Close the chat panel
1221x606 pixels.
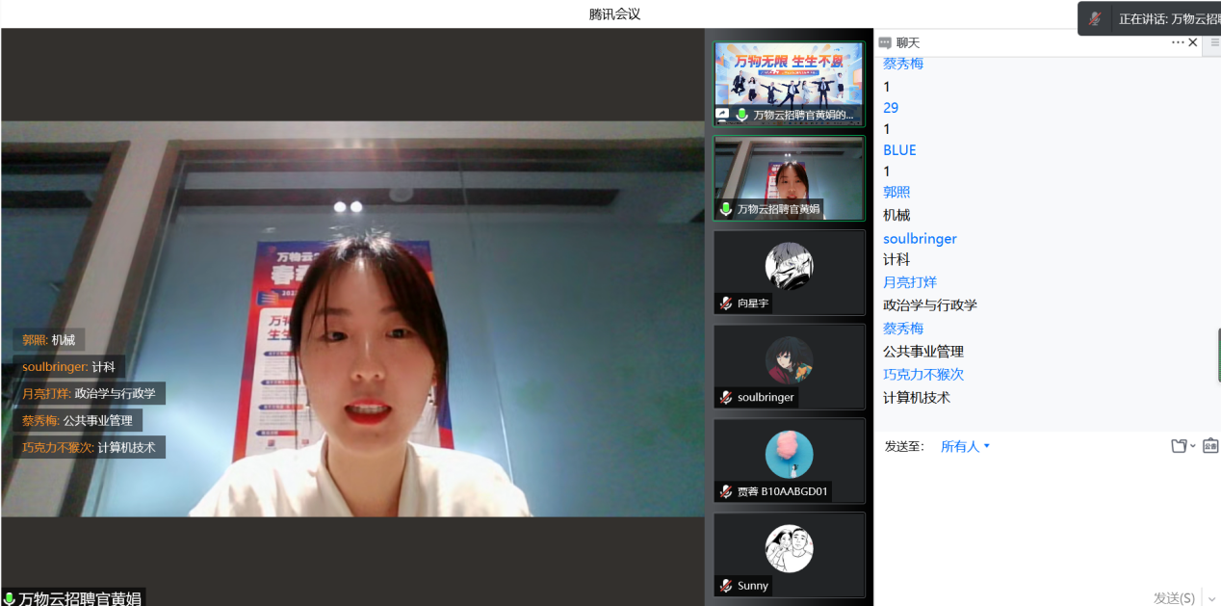point(1193,42)
